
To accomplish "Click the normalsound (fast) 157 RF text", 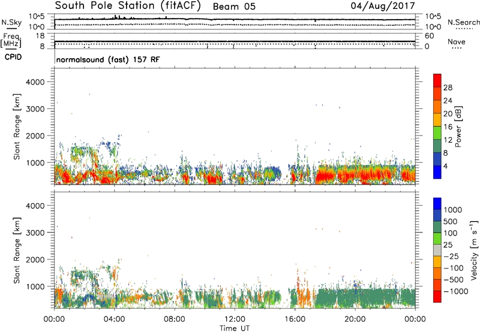I will point(108,59).
